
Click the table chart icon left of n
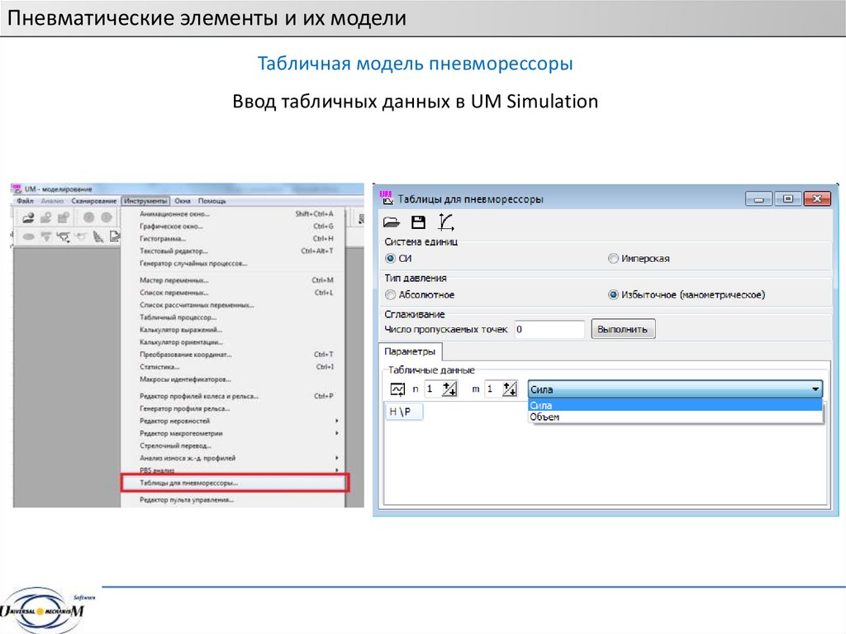pos(398,389)
